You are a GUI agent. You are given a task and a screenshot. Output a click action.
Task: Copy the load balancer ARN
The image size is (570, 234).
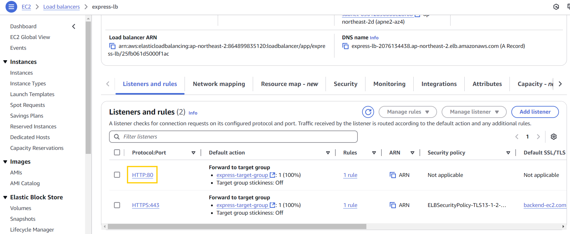(x=112, y=46)
